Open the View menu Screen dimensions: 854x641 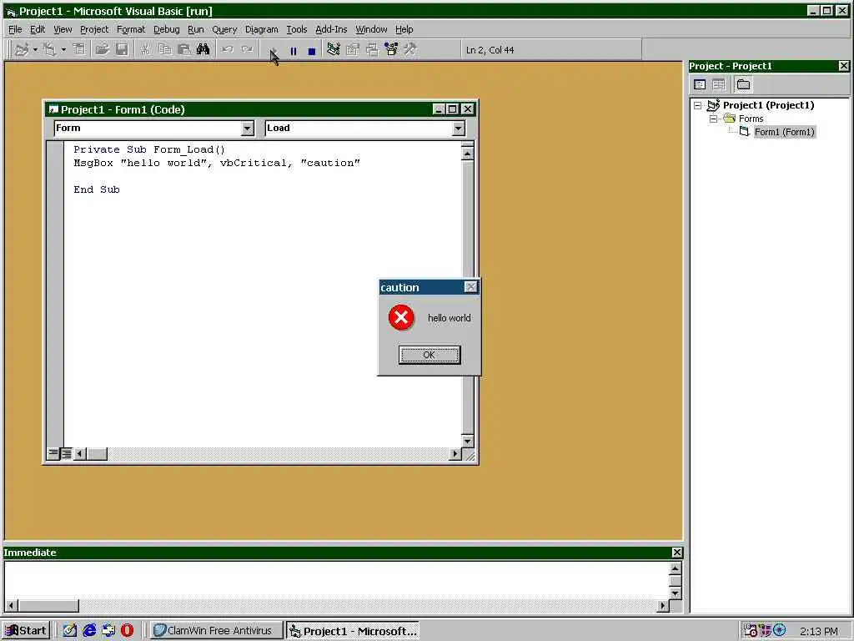[x=63, y=29]
